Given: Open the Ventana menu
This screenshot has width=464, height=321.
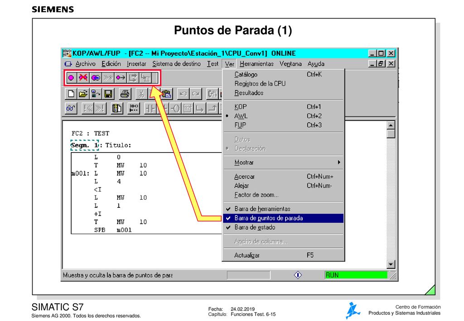Looking at the screenshot, I should coord(290,64).
